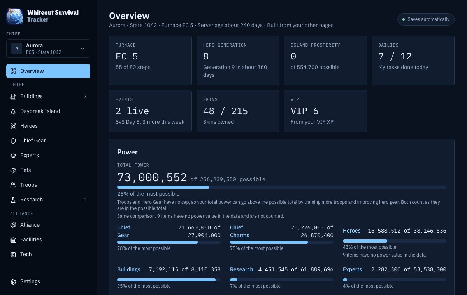467x295 pixels.
Task: Click 'SvS Day 3, 3 more this week'
Action: [x=150, y=122]
